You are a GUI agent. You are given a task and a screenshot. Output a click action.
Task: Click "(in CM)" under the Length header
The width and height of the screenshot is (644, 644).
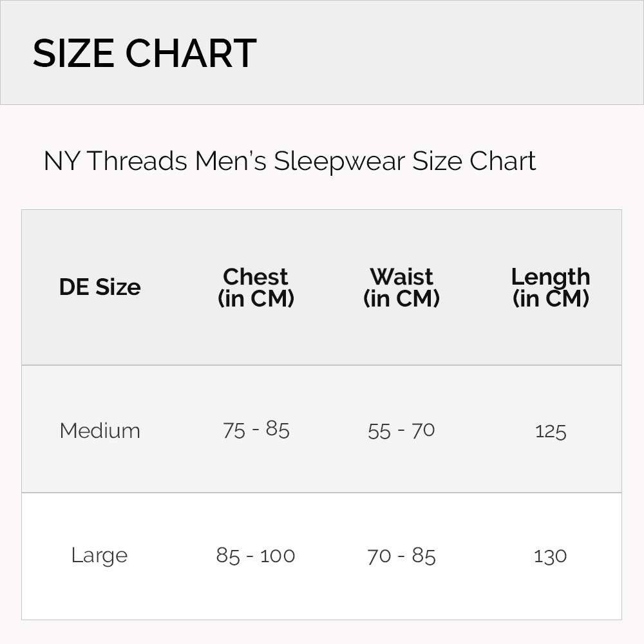coord(551,298)
